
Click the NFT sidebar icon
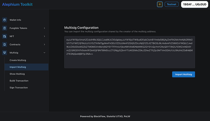(x=4, y=36)
